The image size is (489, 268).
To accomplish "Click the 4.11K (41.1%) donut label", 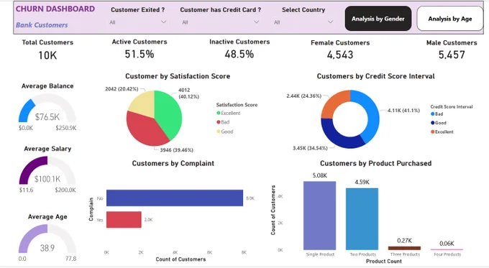I will pos(403,111).
